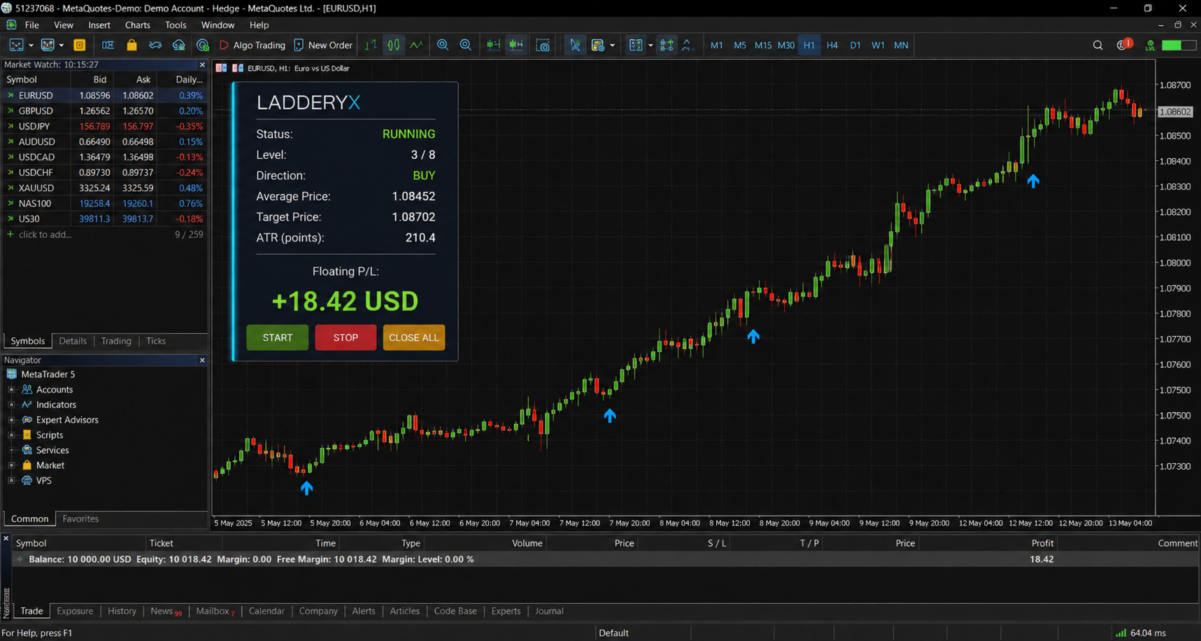Select the M30 timeframe

(x=786, y=45)
